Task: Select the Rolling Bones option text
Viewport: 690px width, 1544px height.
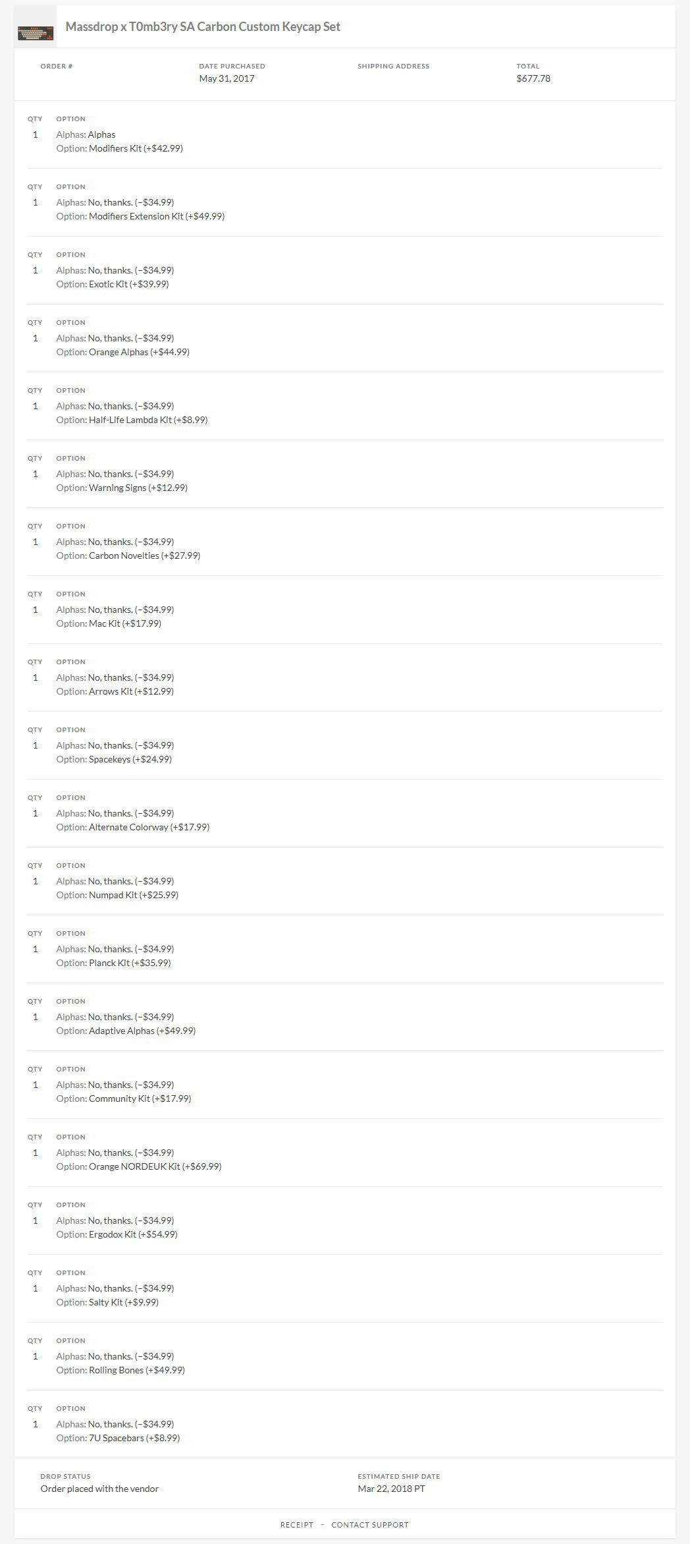Action: 120,1370
